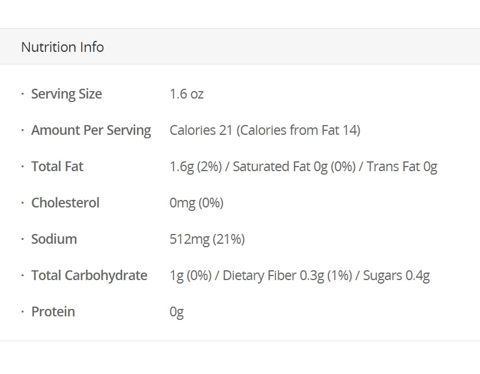Image resolution: width=480 pixels, height=374 pixels.
Task: Click the 0mg (0%) cholesterol value
Action: point(196,203)
